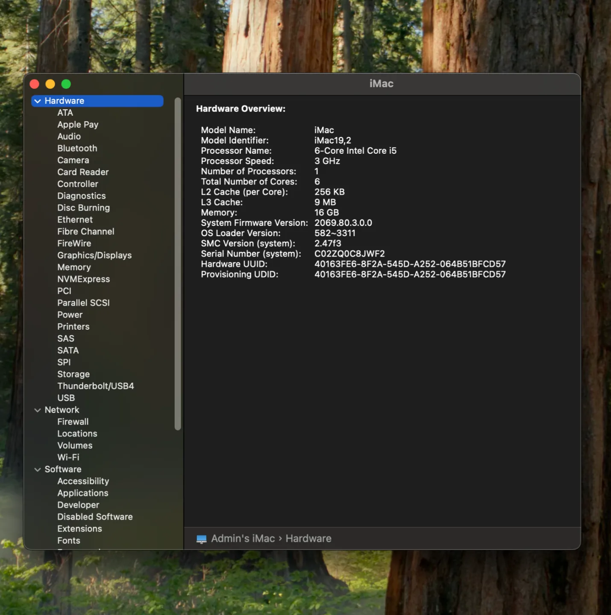This screenshot has height=615, width=611.
Task: View Camera details
Action: (x=73, y=160)
